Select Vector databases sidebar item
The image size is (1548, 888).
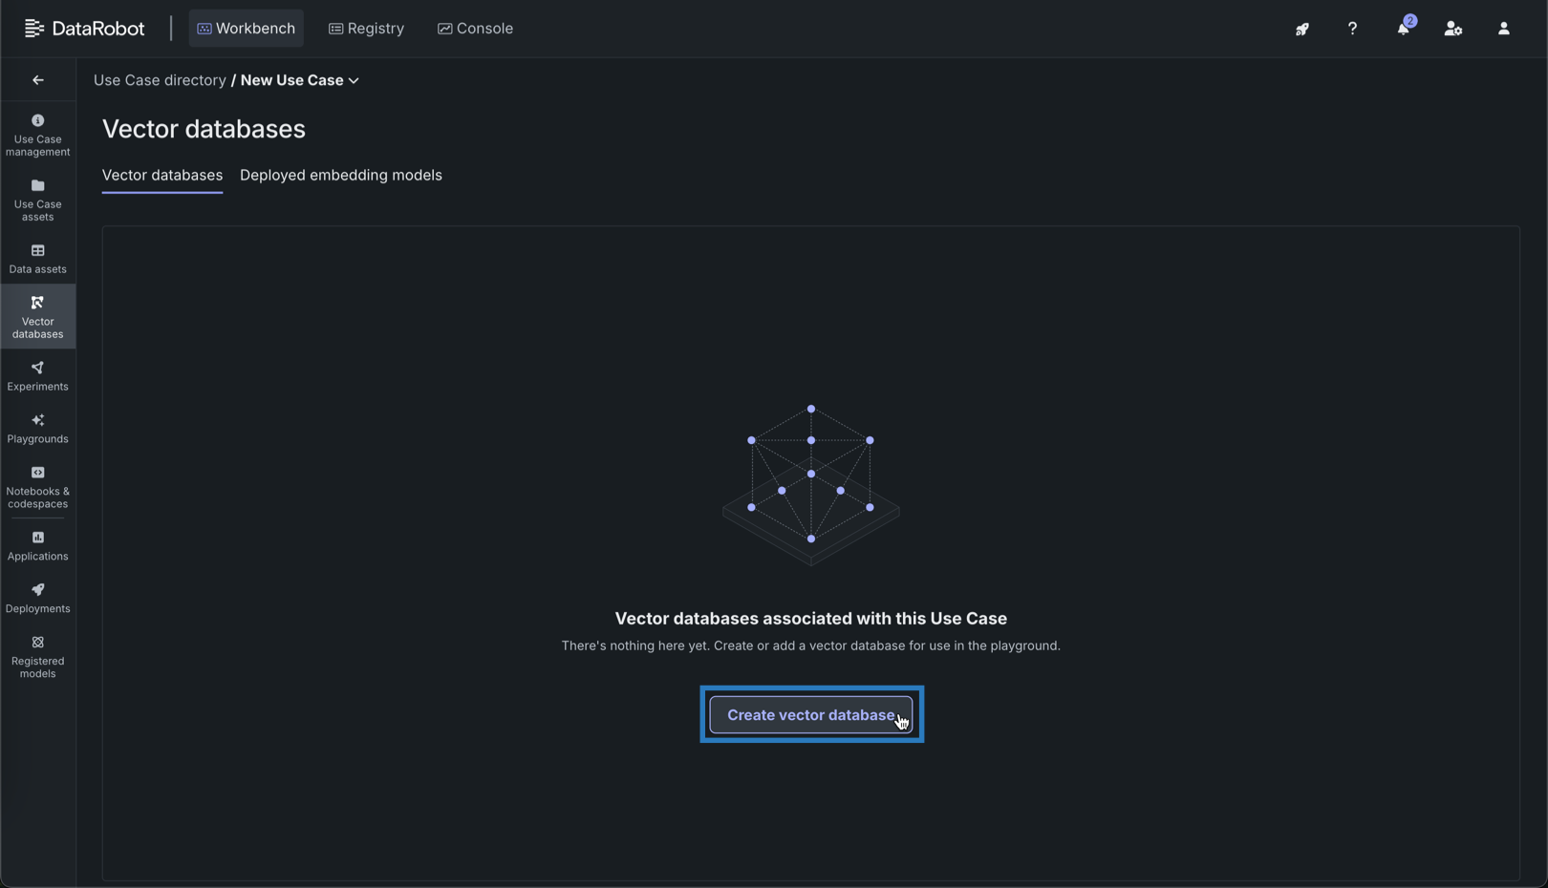(37, 316)
